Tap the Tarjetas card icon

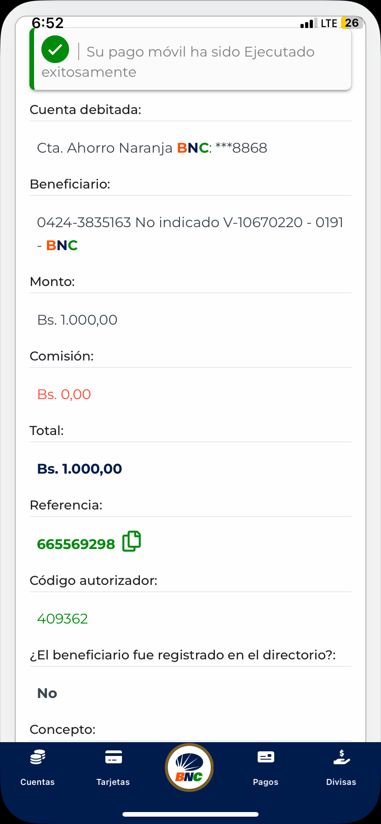[x=113, y=757]
